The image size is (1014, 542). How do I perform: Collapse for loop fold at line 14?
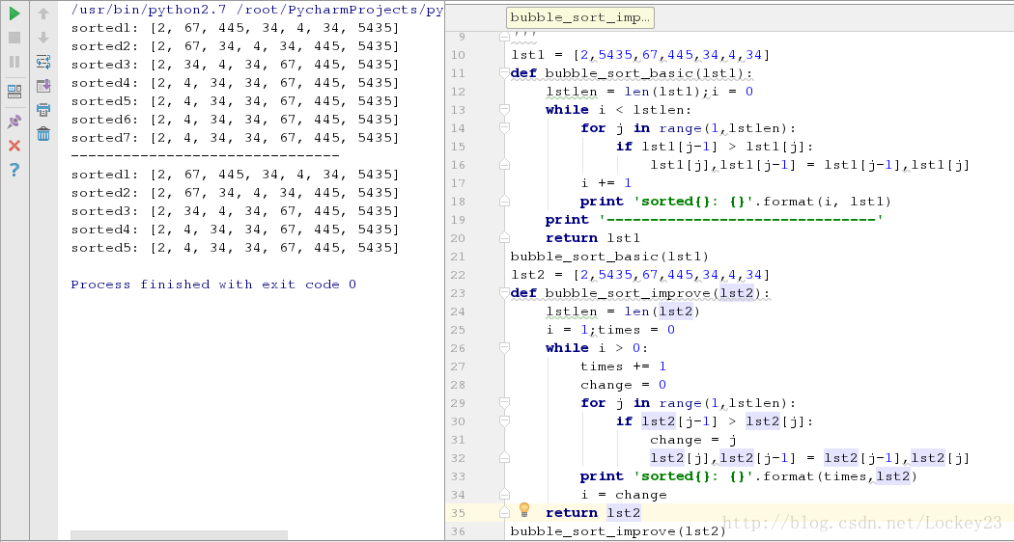click(x=504, y=128)
